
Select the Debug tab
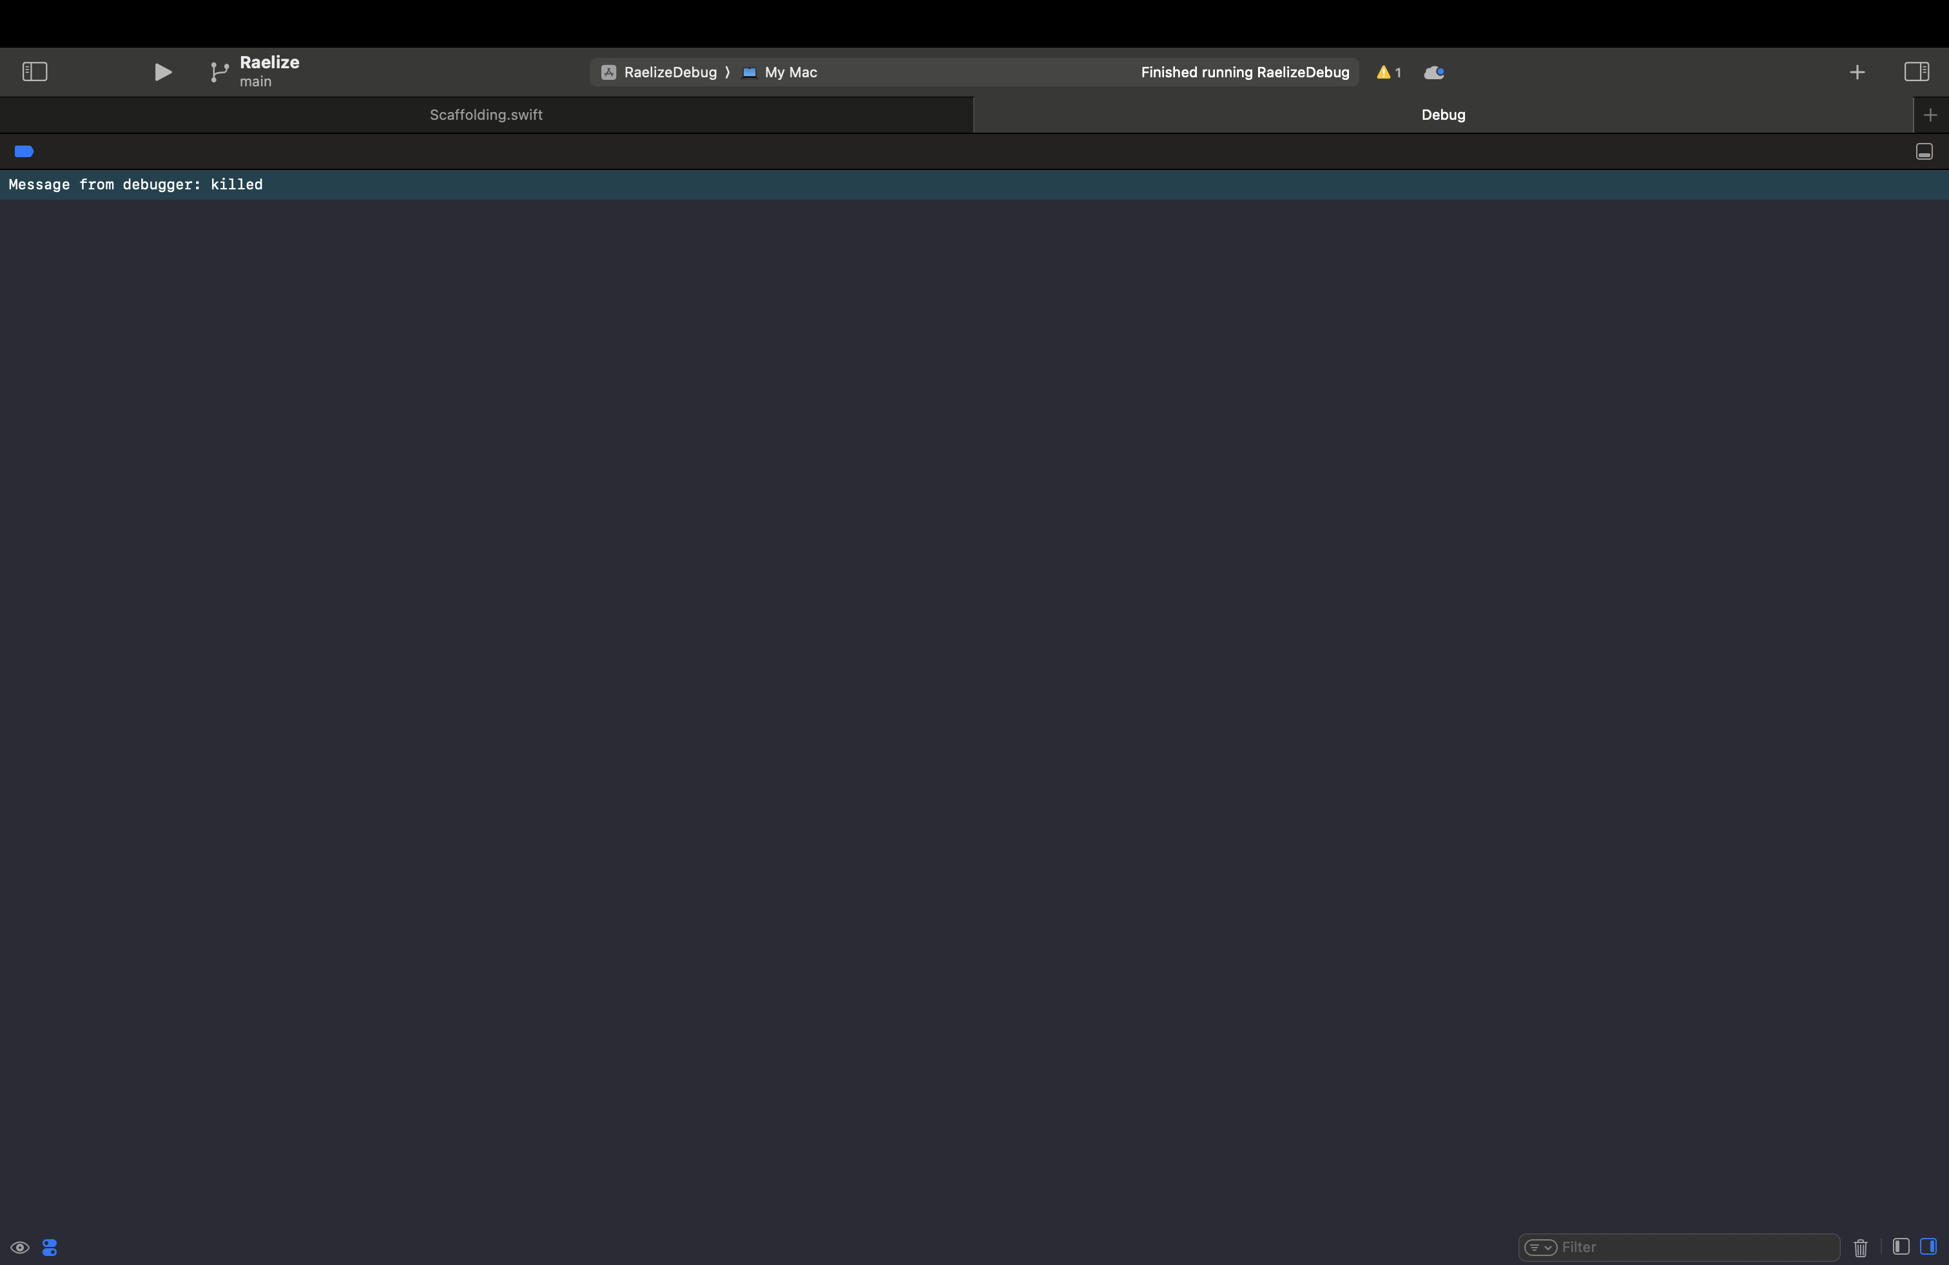pyautogui.click(x=1443, y=115)
